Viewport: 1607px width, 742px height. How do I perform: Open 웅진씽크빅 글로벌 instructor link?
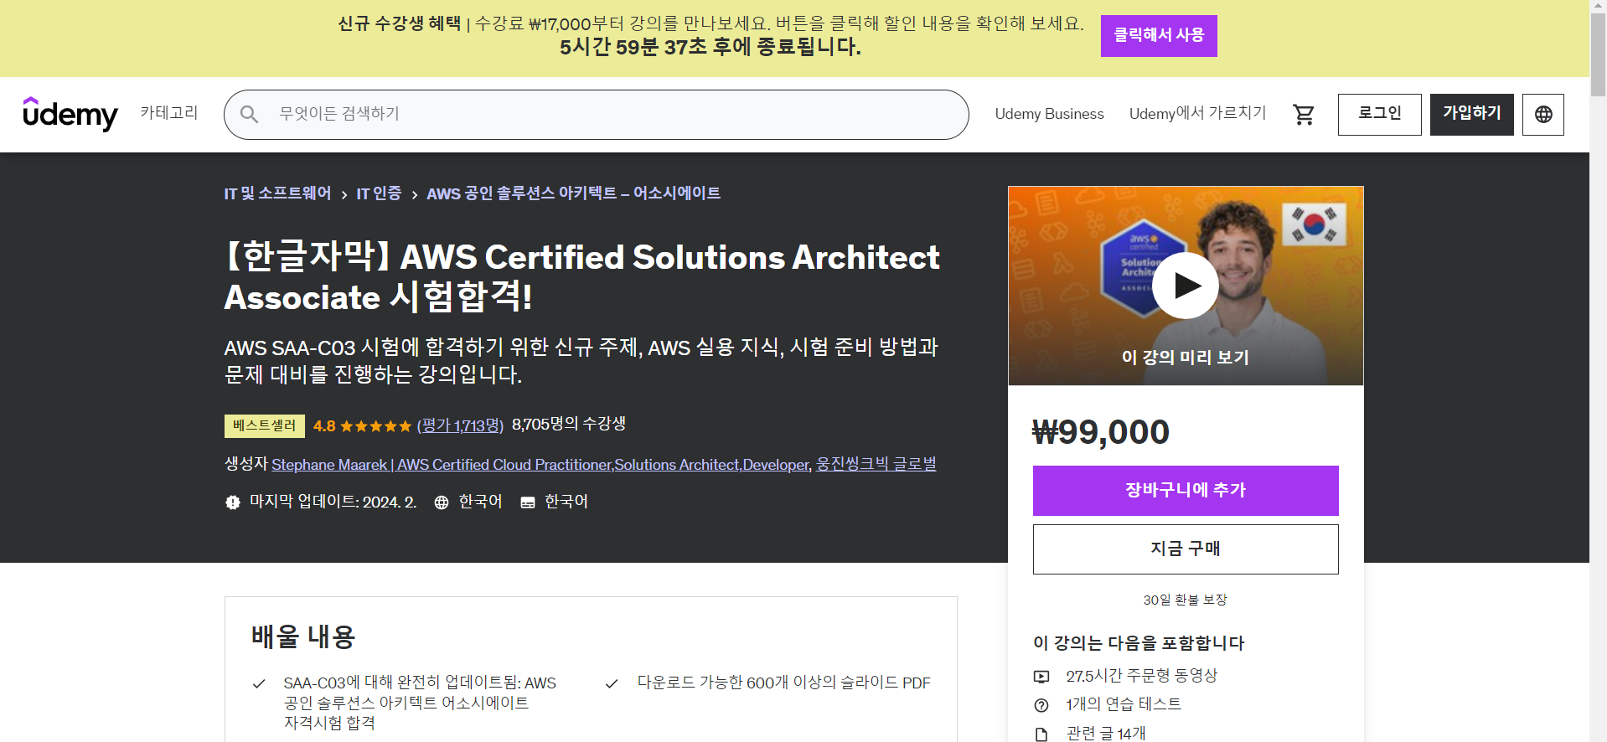coord(876,464)
